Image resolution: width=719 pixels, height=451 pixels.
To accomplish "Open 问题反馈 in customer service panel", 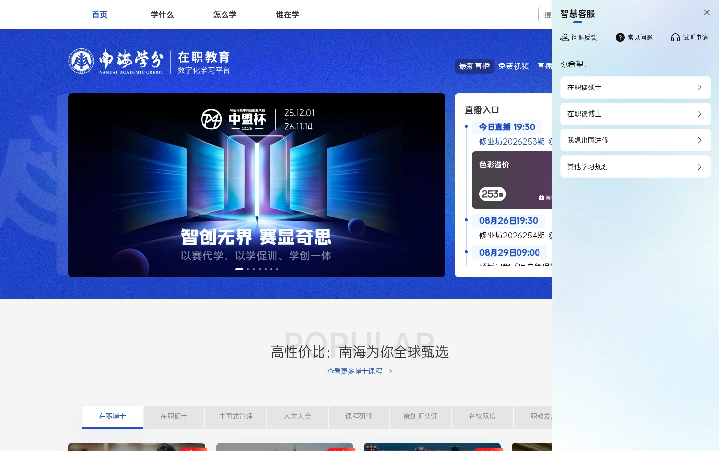I will pos(579,37).
